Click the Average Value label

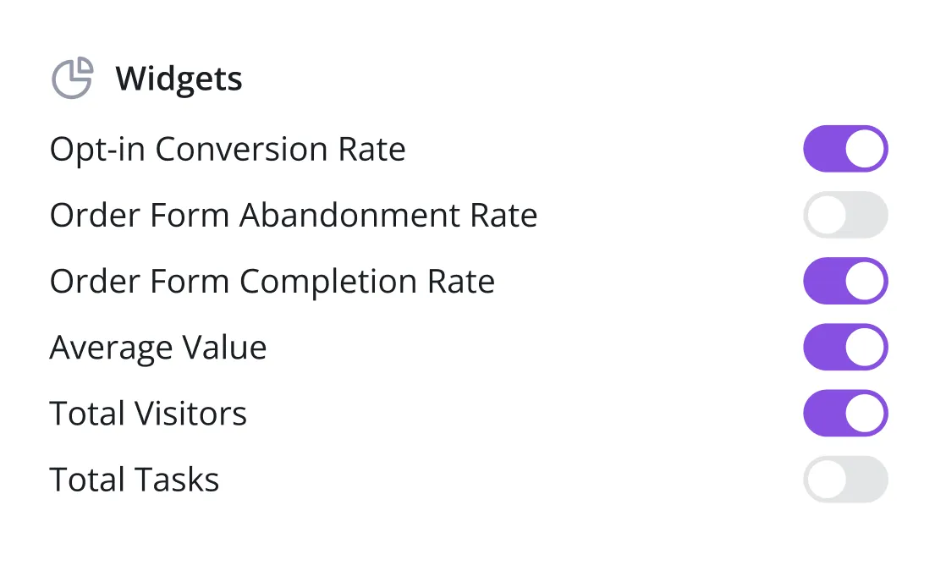pos(157,347)
